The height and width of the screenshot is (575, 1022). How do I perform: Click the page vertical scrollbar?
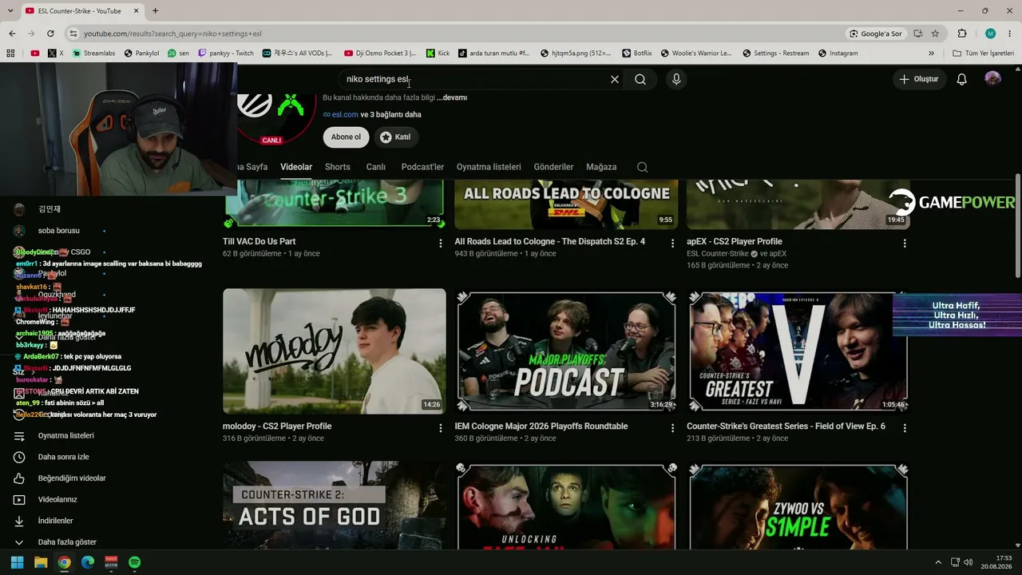click(x=1017, y=226)
